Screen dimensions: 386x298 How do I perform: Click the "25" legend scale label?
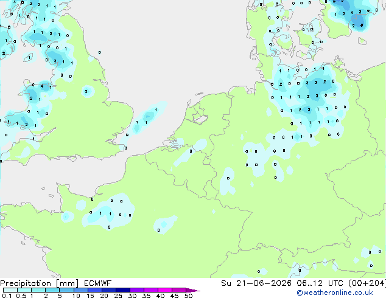pos(118,296)
